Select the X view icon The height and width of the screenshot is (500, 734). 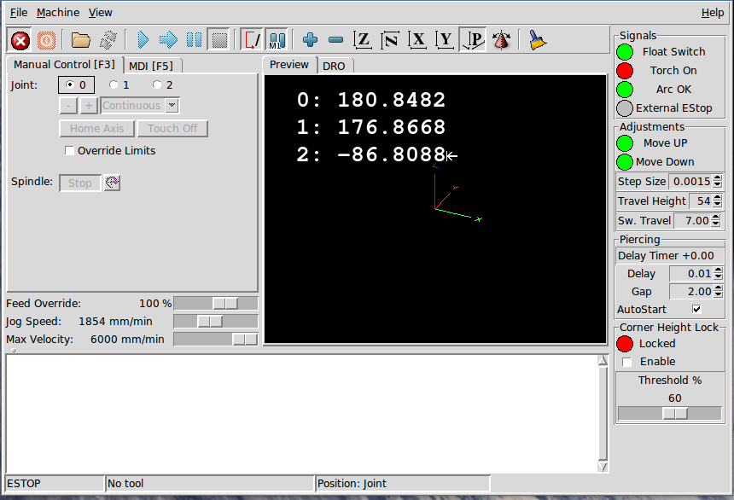(417, 40)
